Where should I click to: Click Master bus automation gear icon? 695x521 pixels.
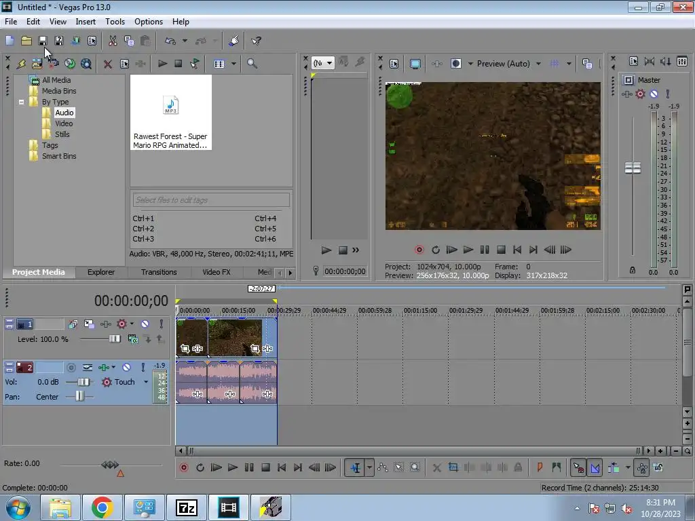[x=640, y=94]
